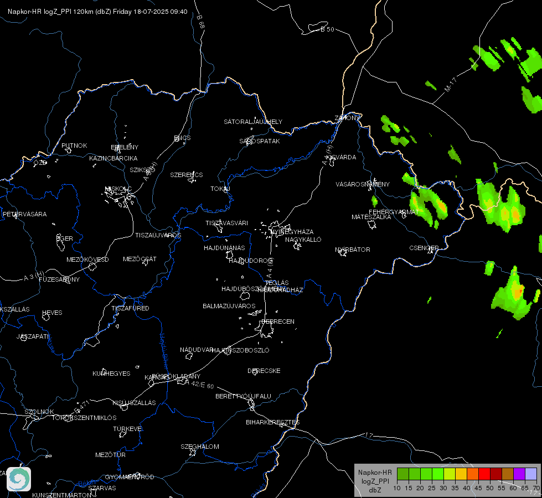Select the 55–60 dBZ brown legend swatch

click(508, 474)
